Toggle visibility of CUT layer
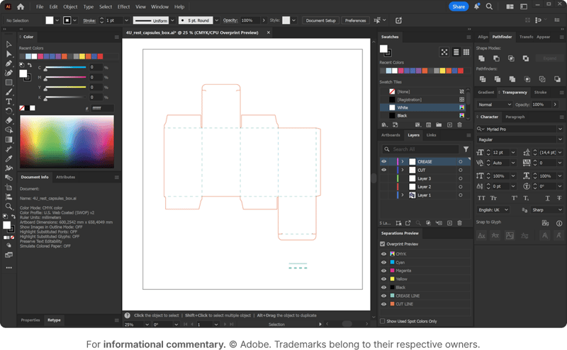This screenshot has height=350, width=567. coord(383,170)
